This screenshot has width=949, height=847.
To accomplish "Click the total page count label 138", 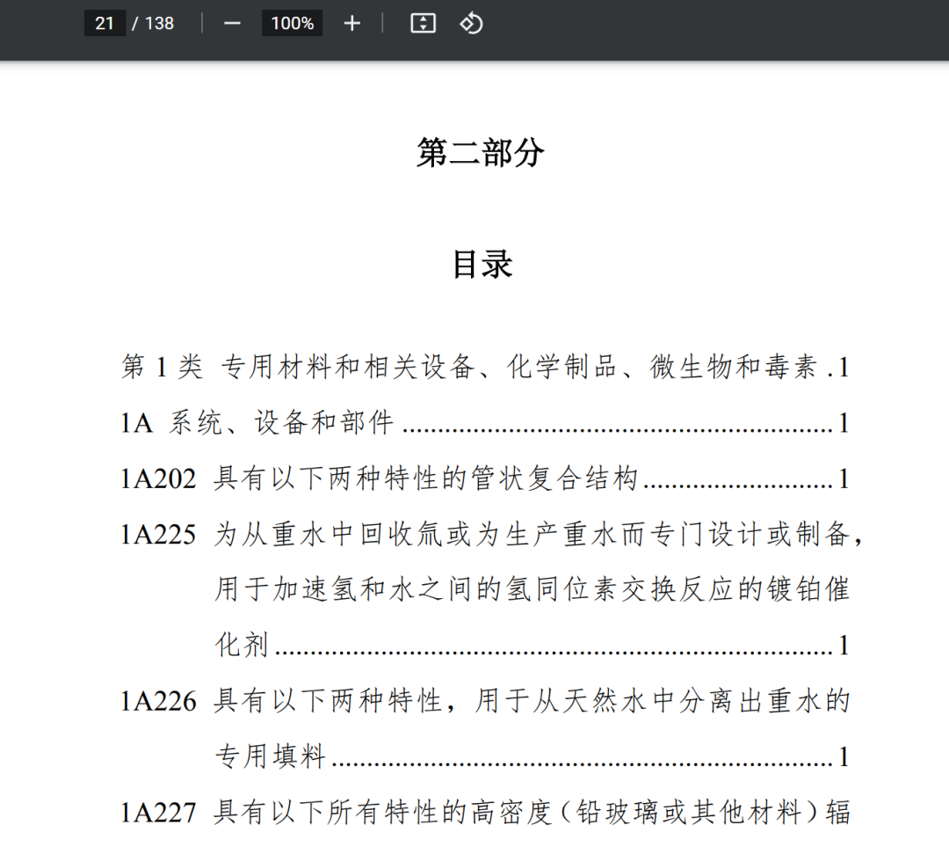I will pyautogui.click(x=158, y=24).
